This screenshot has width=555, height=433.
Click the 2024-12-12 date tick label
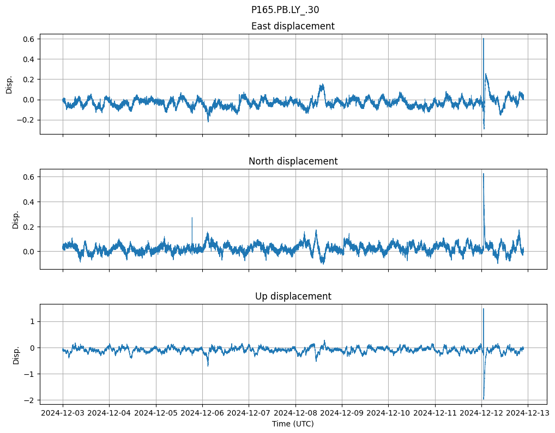(481, 413)
